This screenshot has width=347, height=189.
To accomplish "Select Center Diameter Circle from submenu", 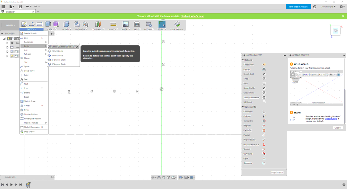I will (x=63, y=47).
